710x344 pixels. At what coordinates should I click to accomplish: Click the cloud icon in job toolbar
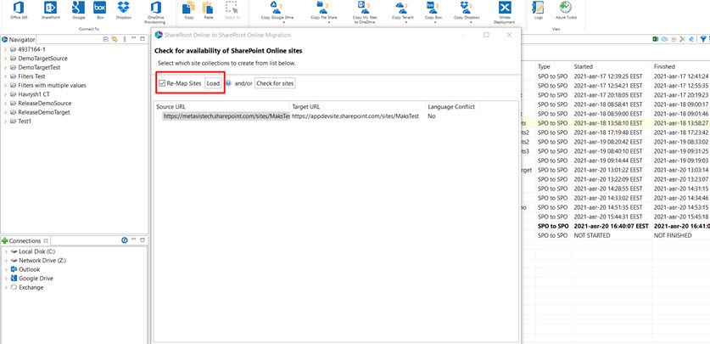coord(664,39)
